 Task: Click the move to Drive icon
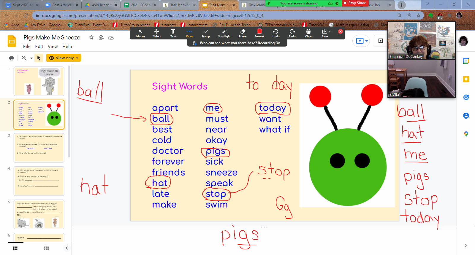101,37
